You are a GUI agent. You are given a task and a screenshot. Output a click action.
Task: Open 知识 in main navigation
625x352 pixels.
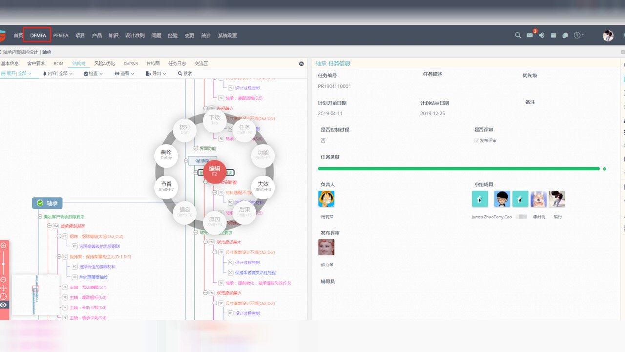(x=113, y=35)
